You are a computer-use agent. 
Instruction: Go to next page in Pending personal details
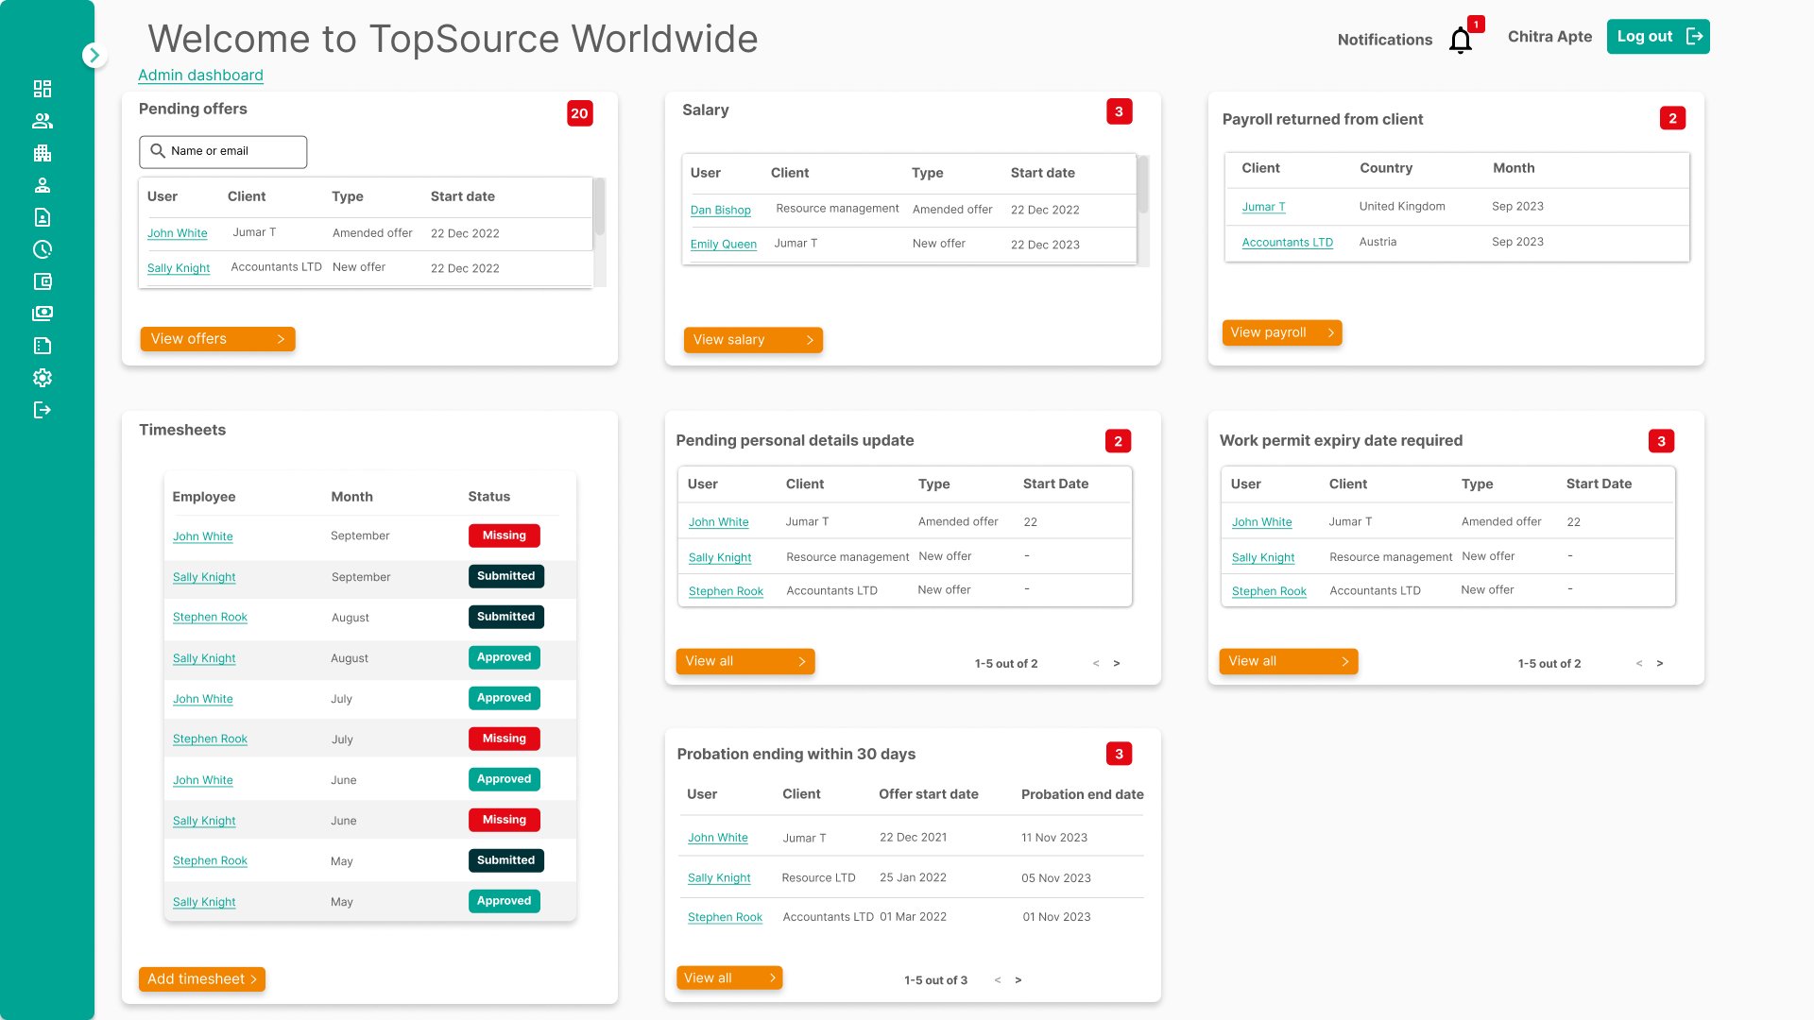click(1117, 664)
